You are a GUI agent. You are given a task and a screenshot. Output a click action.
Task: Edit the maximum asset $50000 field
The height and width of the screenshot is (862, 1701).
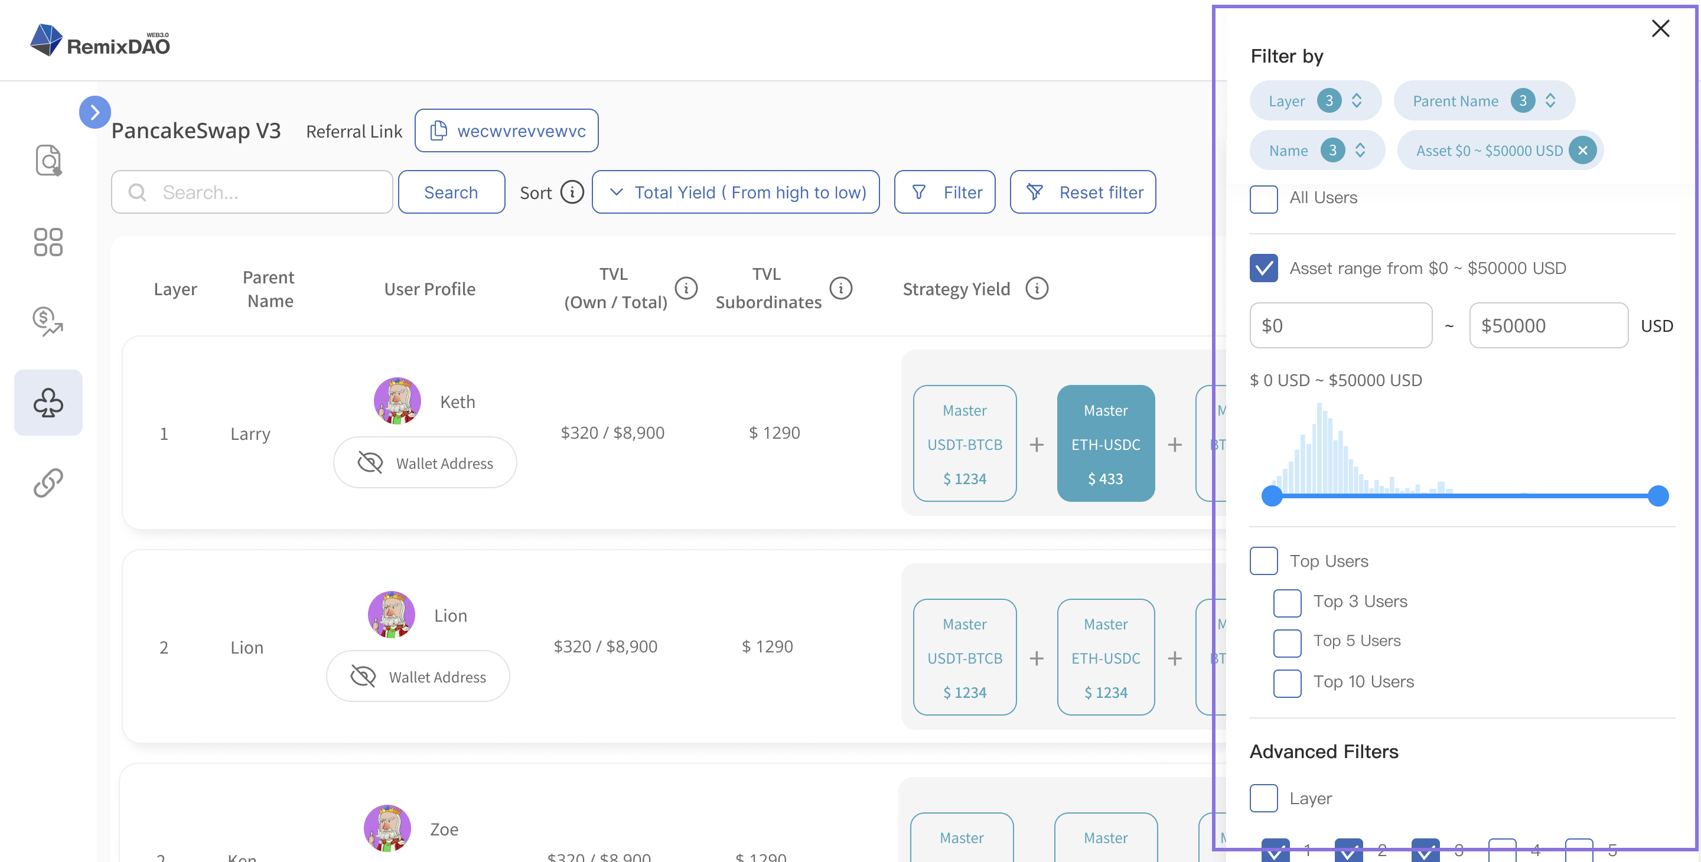click(1549, 325)
